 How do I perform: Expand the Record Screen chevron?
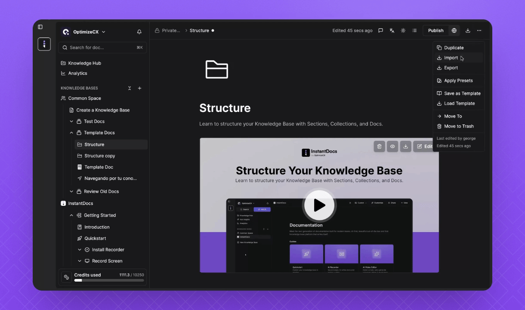click(80, 261)
